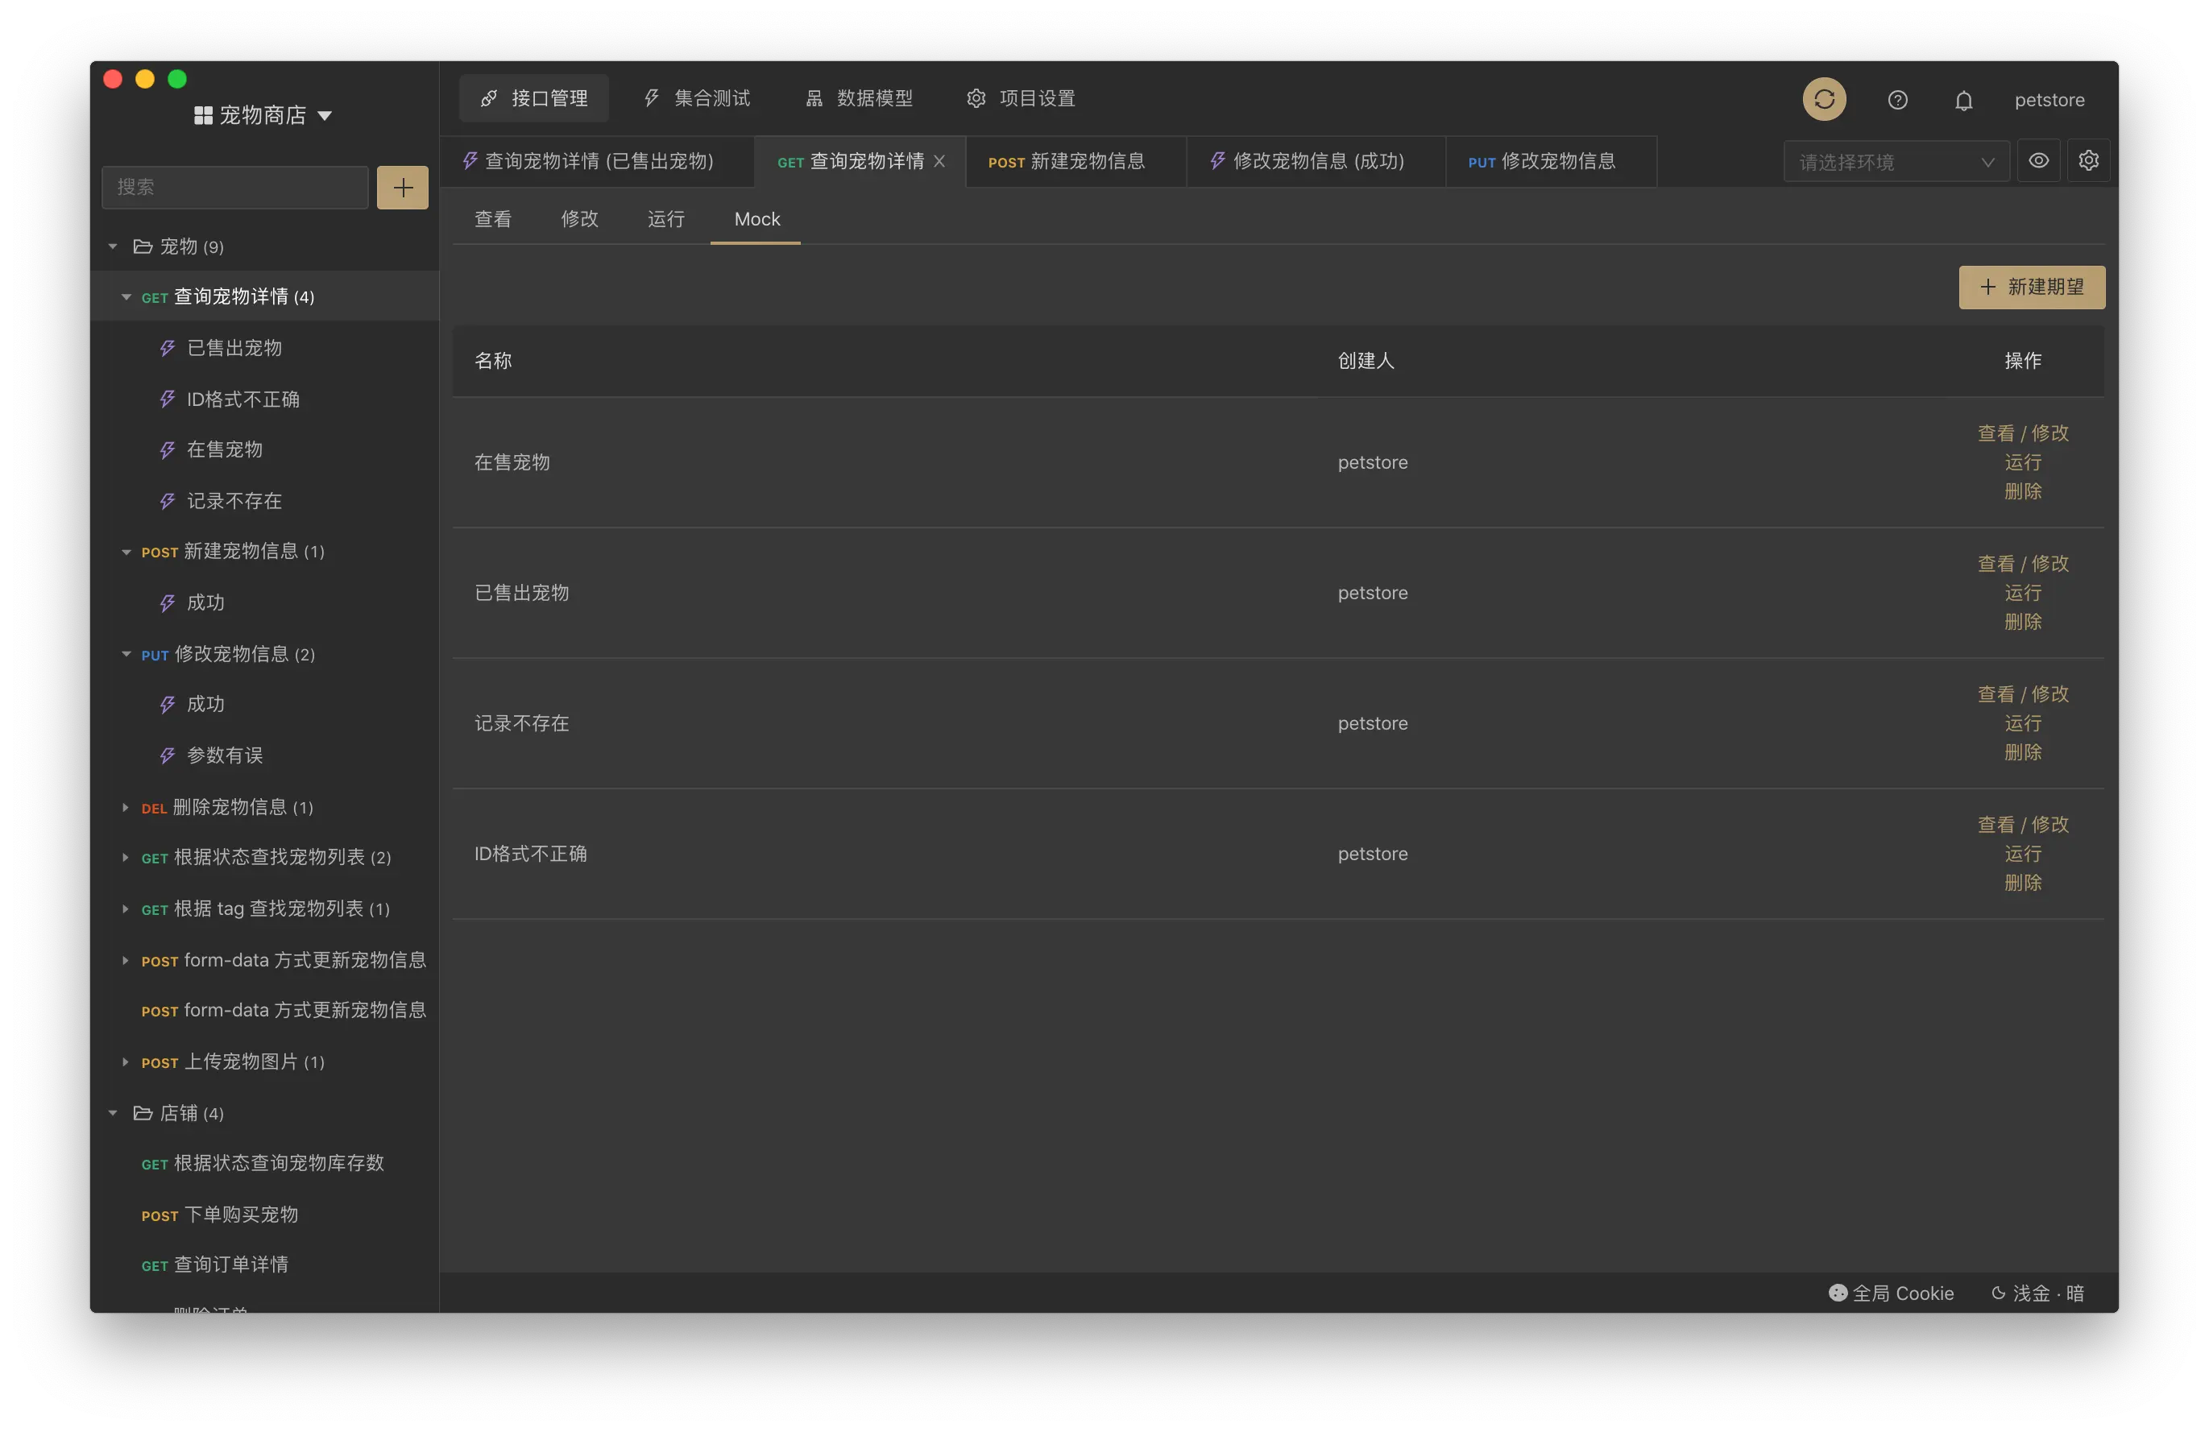Click the 搜索 search field
This screenshot has height=1432, width=2209.
[234, 188]
